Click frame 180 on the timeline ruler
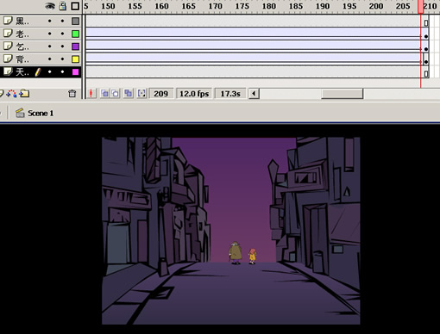 tap(268, 6)
